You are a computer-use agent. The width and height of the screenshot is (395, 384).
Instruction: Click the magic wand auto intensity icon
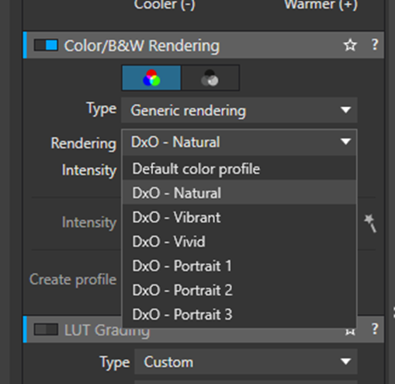tap(370, 223)
